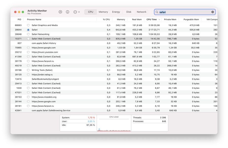Click the Safari compass app icon

(28, 30)
